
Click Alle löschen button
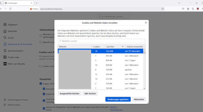[90, 93]
